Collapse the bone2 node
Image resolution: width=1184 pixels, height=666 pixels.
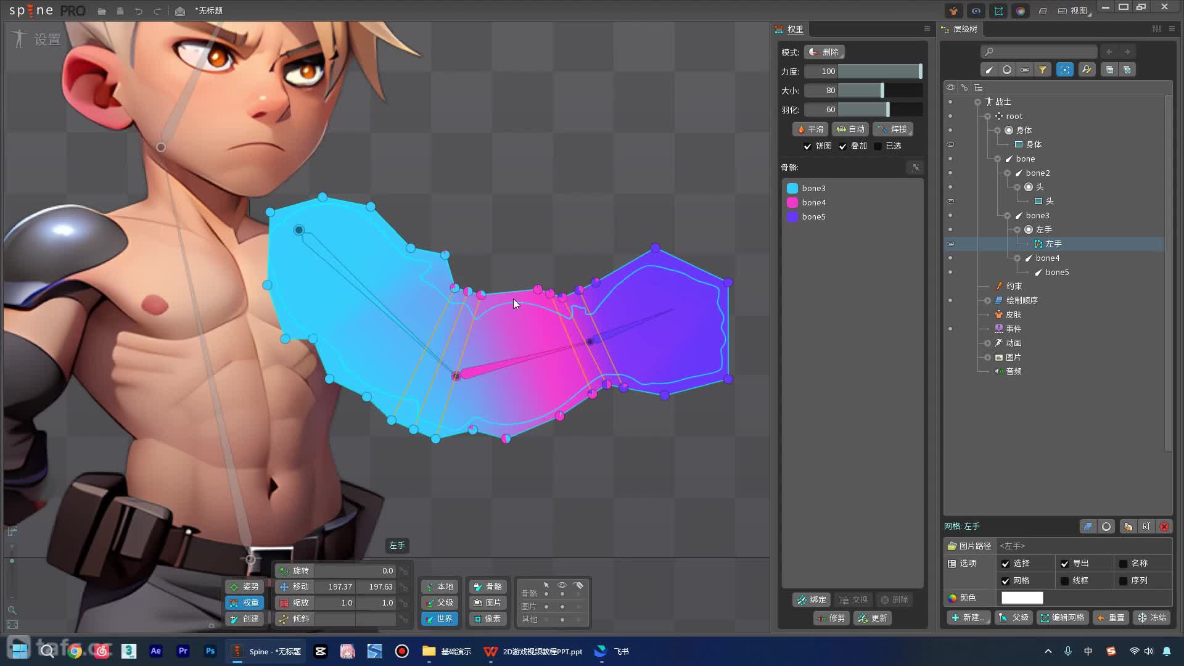tap(1007, 173)
